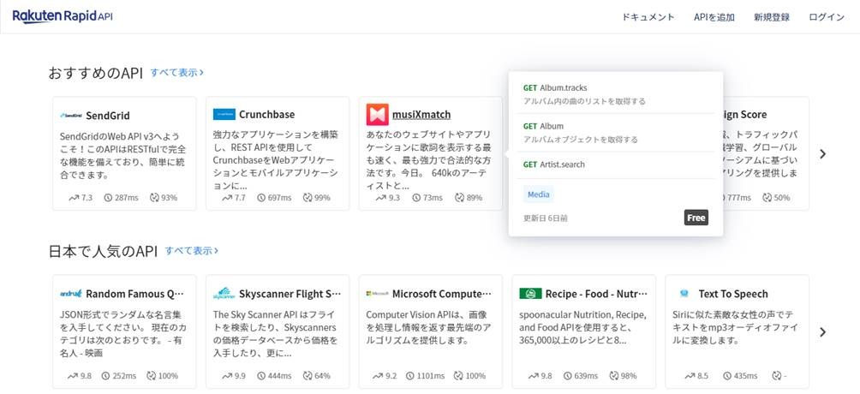The height and width of the screenshot is (394, 860).
Task: Click Text To Speech latency icon 435ms
Action: 727,376
